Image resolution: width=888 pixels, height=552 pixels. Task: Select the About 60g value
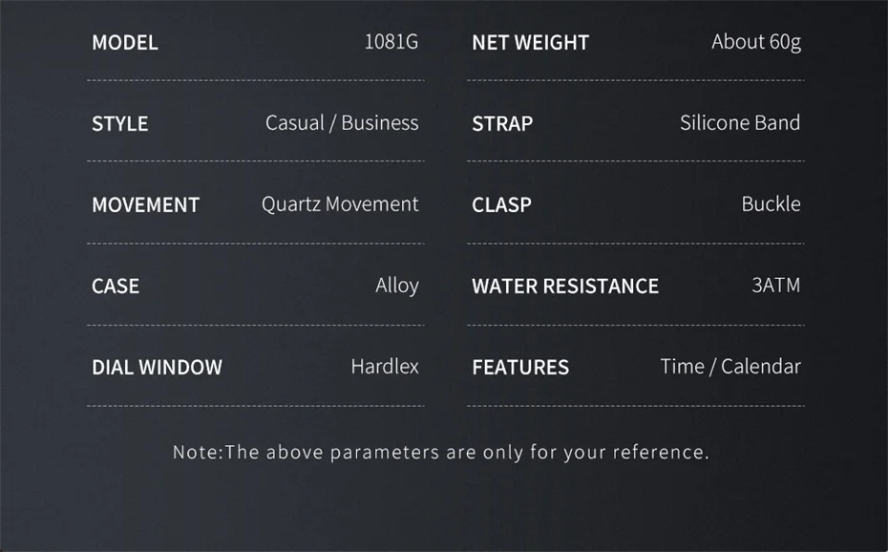pyautogui.click(x=756, y=42)
